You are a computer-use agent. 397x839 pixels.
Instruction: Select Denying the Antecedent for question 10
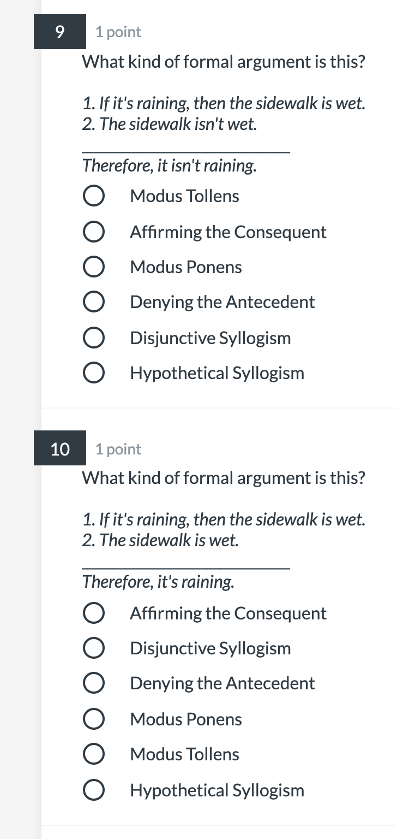(x=93, y=683)
